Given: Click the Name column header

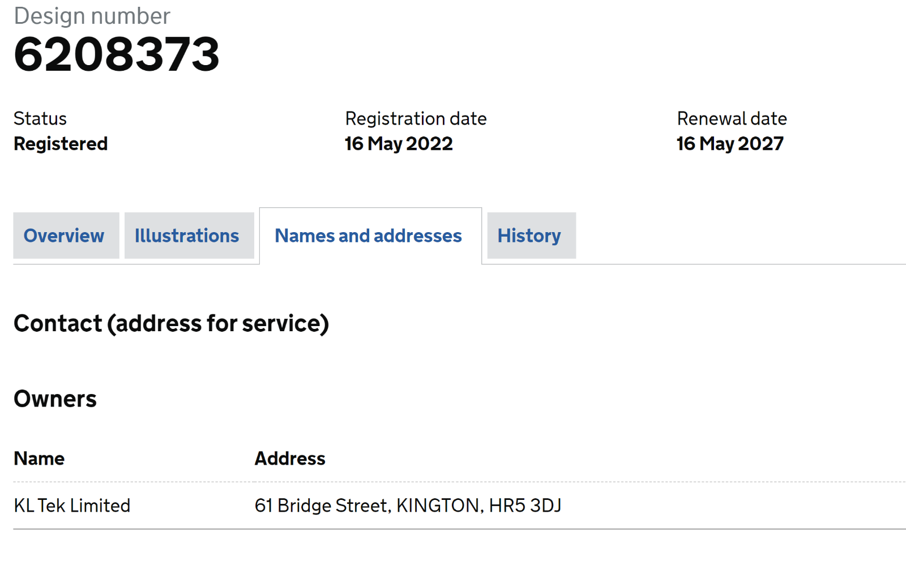Looking at the screenshot, I should [x=39, y=459].
